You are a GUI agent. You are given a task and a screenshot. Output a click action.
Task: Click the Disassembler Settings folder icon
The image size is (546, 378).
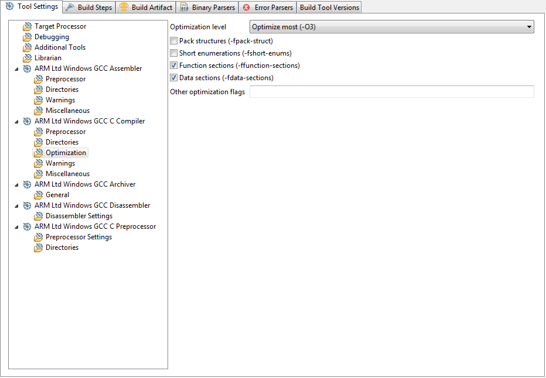tap(38, 216)
